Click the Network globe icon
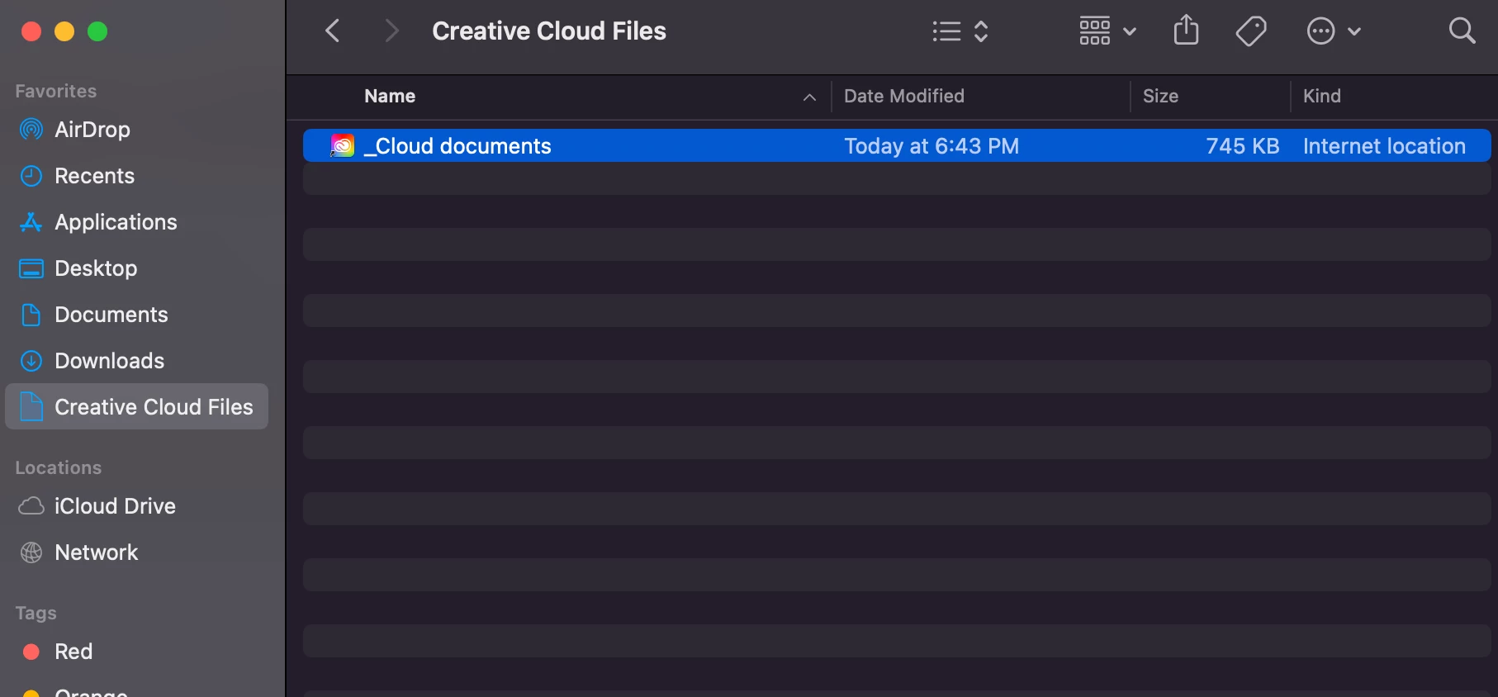Screen dimensions: 1498x697 [x=31, y=552]
